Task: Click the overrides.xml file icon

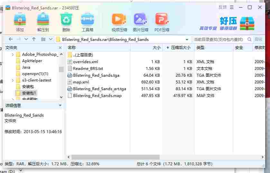Action: click(x=70, y=62)
